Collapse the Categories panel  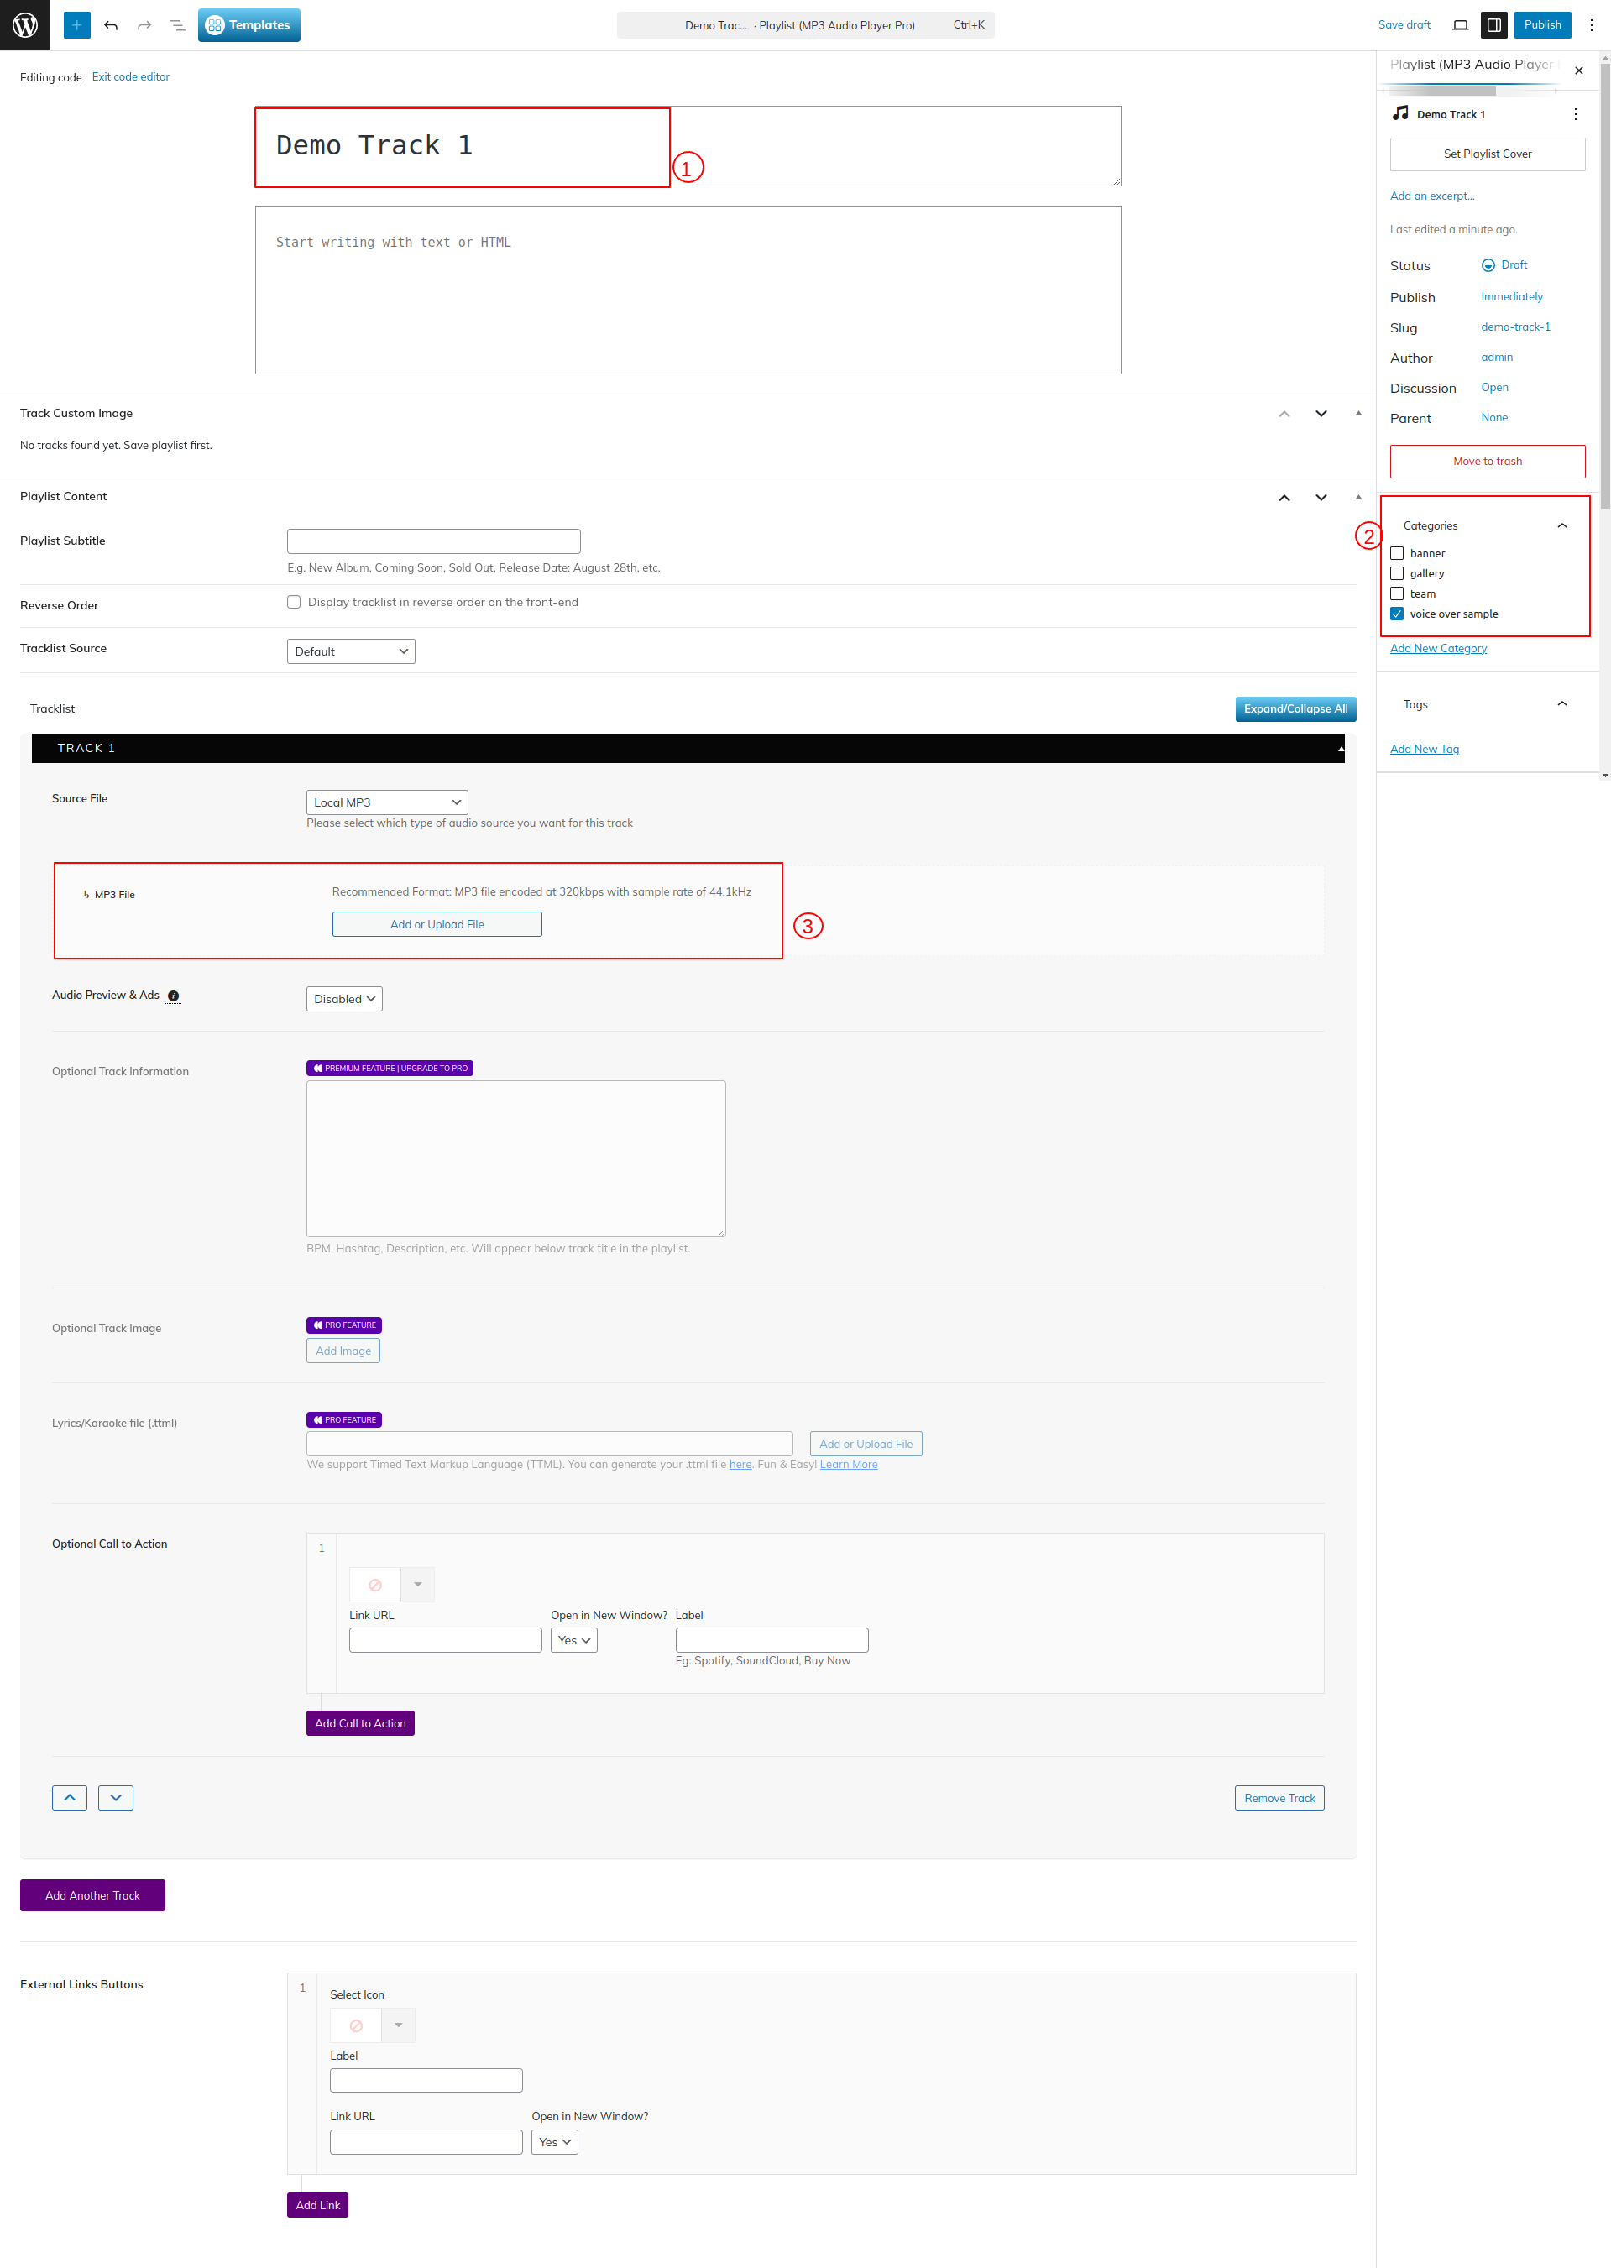point(1561,525)
